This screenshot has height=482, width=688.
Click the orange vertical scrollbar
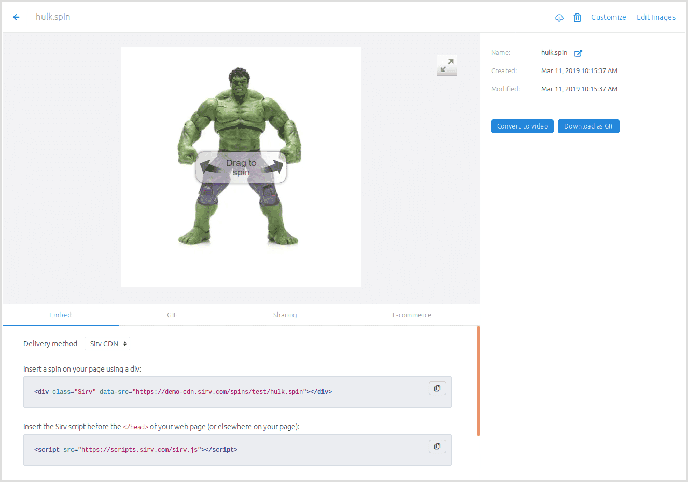click(478, 381)
